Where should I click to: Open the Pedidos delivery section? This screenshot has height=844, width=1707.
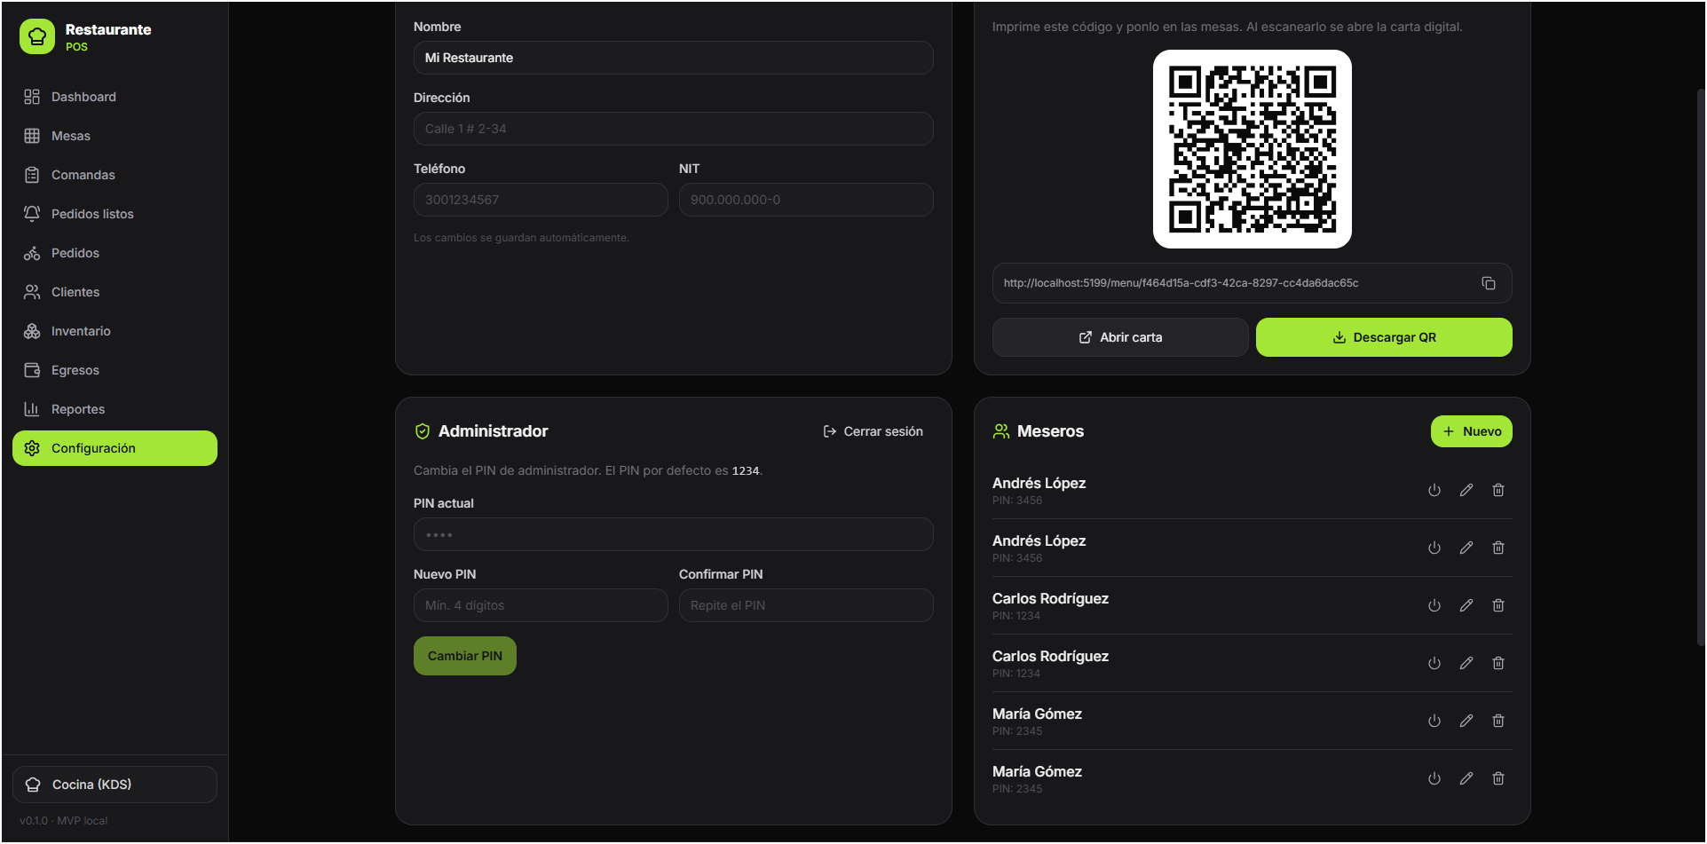click(115, 253)
